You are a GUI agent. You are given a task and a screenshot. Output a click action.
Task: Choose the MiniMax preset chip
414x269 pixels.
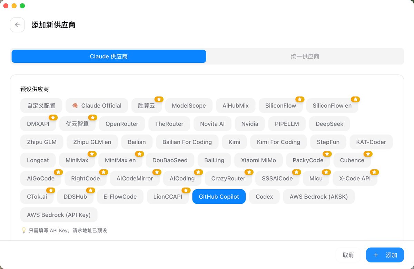pyautogui.click(x=77, y=160)
